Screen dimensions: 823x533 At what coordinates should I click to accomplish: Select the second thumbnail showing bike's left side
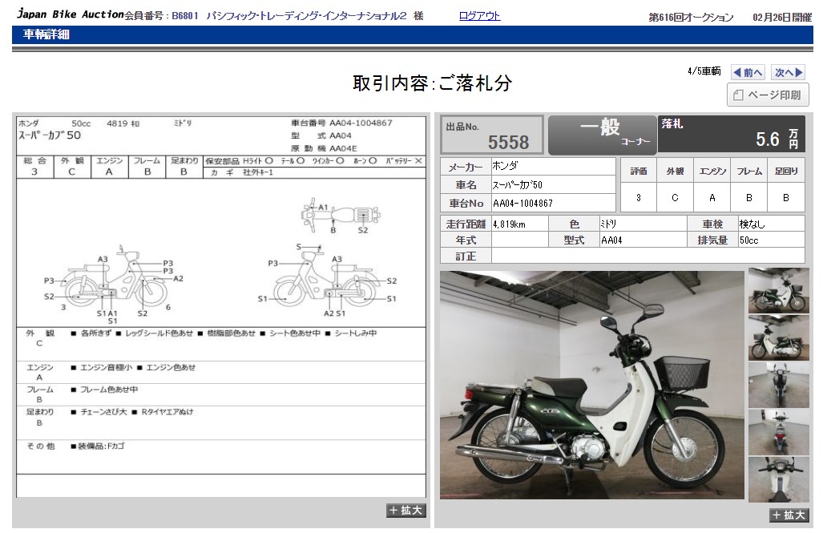(778, 337)
